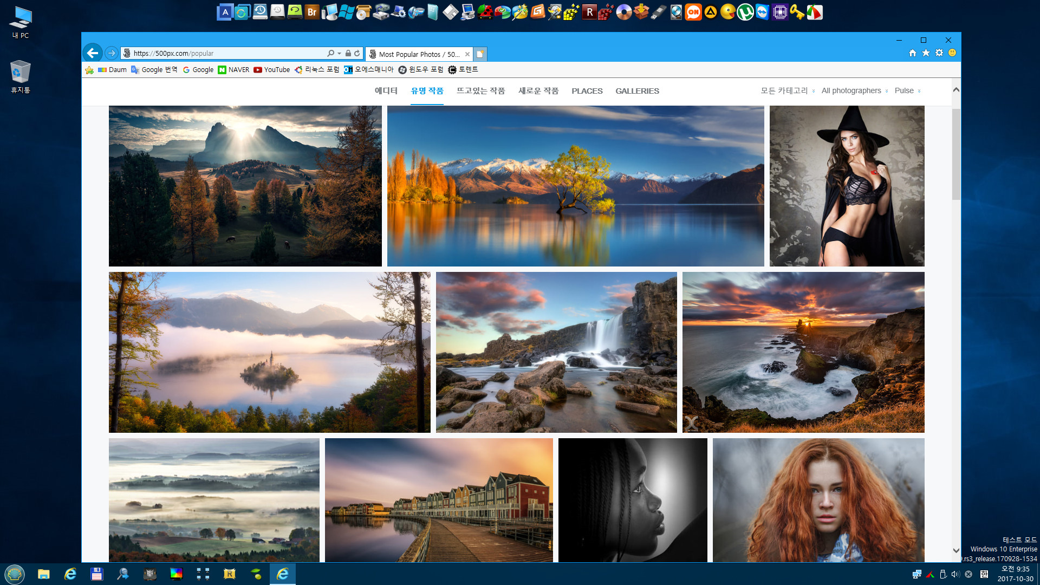Image resolution: width=1040 pixels, height=585 pixels.
Task: Select the 유명 작품 tab
Action: pyautogui.click(x=427, y=90)
